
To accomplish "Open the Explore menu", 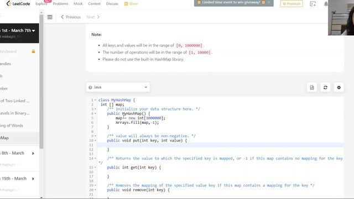I will click(41, 4).
